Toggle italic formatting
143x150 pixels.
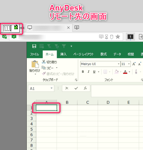click(x=89, y=72)
